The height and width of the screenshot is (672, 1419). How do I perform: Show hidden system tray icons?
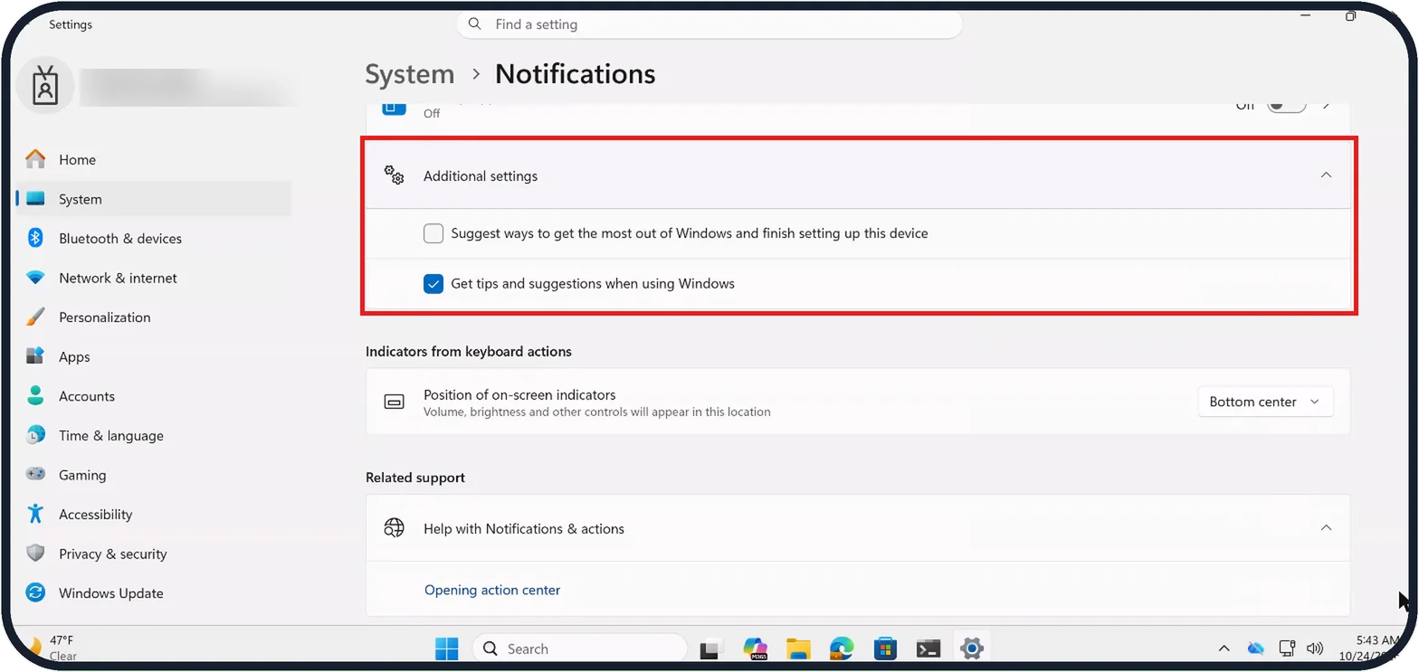(1224, 648)
